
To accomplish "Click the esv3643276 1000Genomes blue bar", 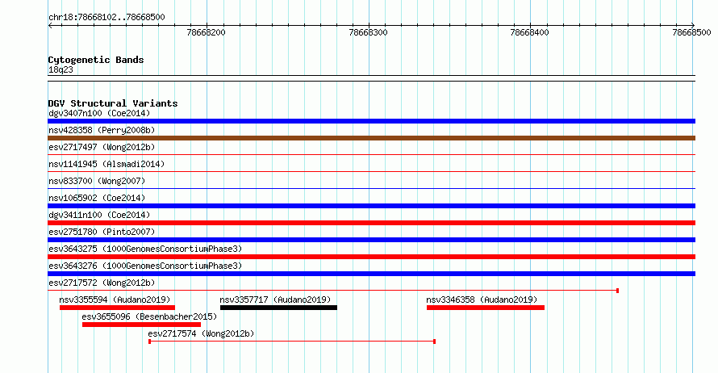I will (x=371, y=274).
